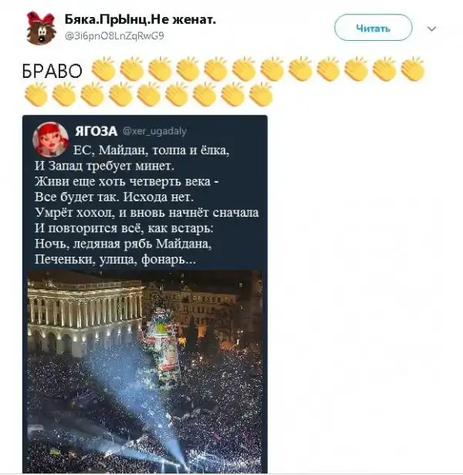Follow the account with the Читать button
This screenshot has height=475, width=463.
click(x=373, y=28)
